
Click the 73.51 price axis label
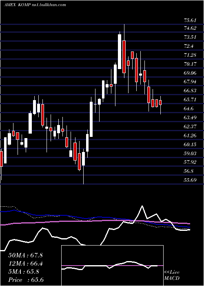[x=190, y=37]
